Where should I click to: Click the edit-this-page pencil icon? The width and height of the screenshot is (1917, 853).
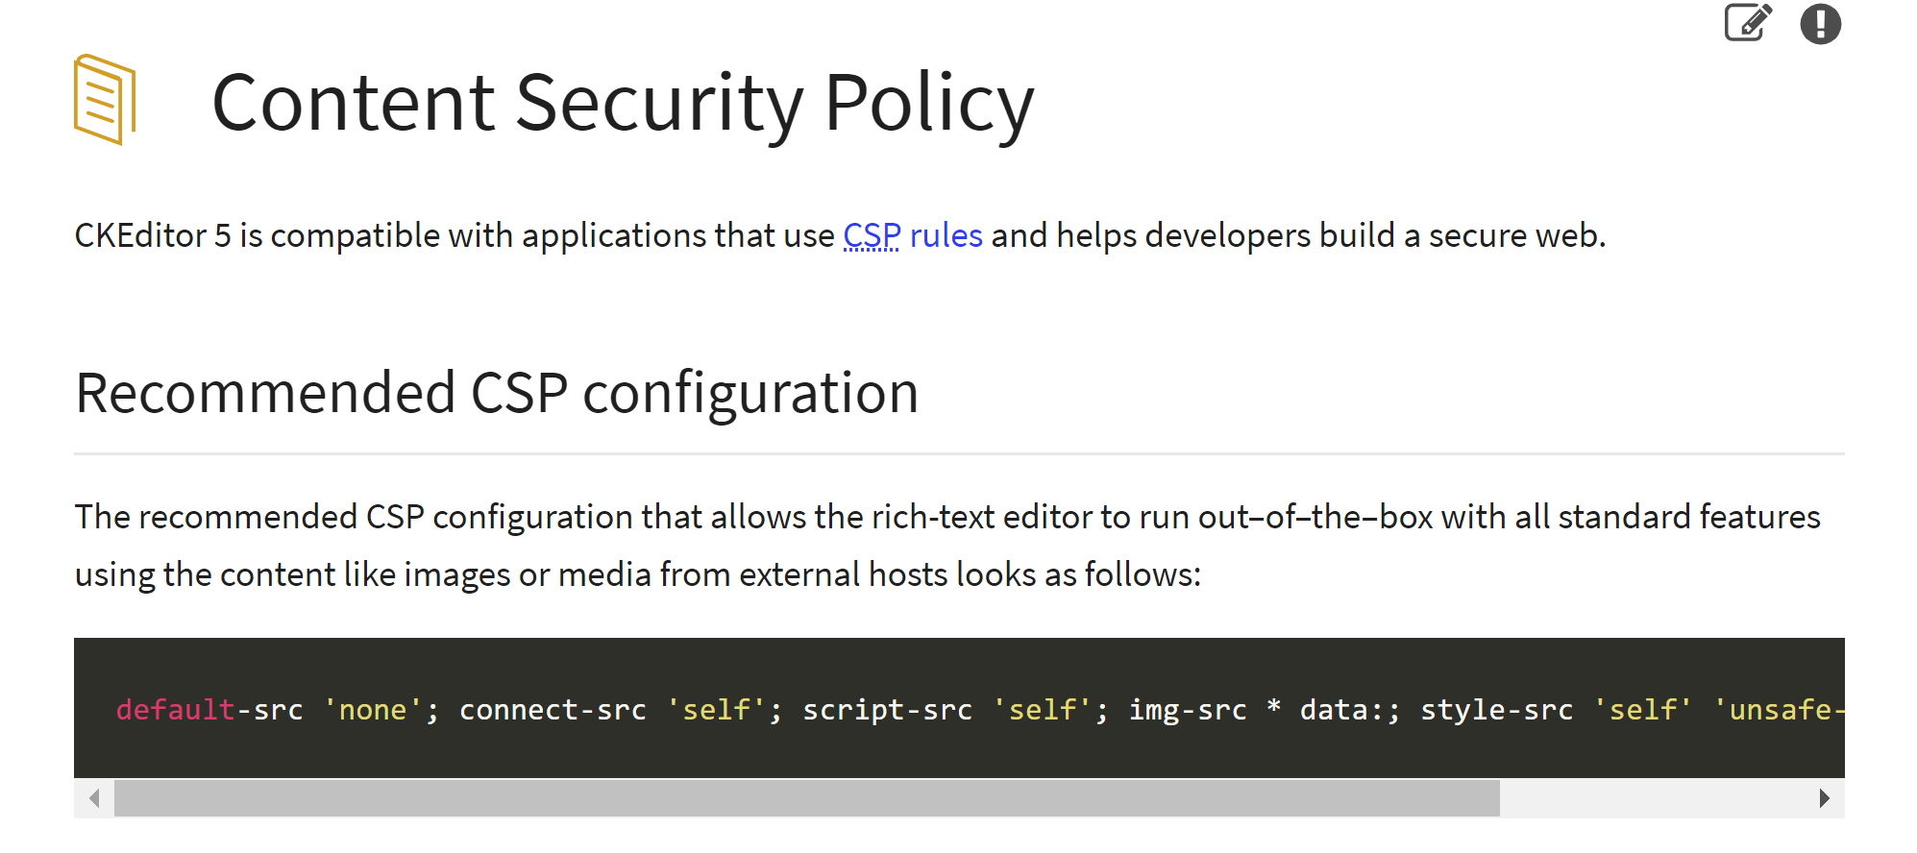click(1747, 24)
